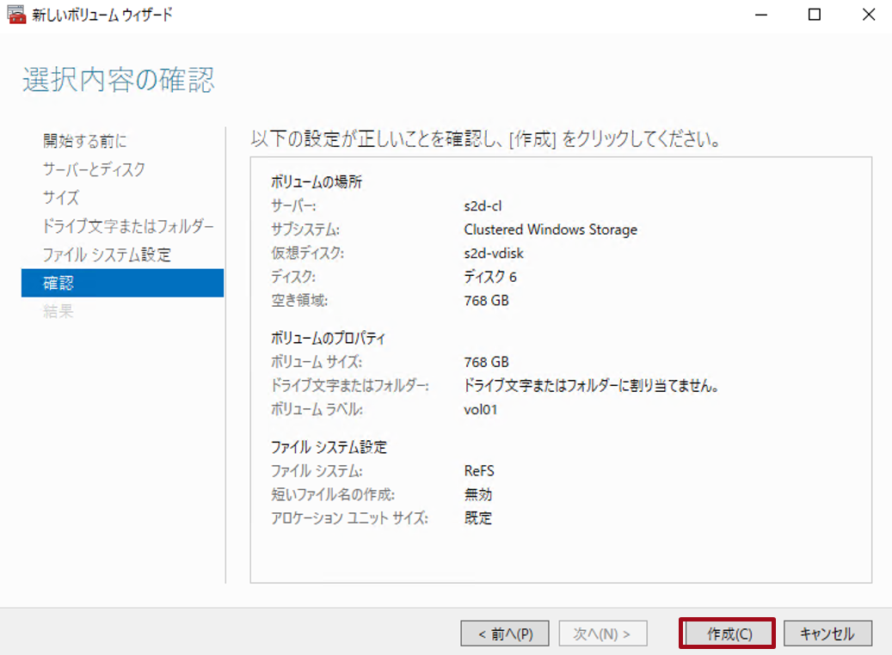Screen dimensions: 892x655
Task: Click the wizard toolbox icon in title bar
Action: 15,15
